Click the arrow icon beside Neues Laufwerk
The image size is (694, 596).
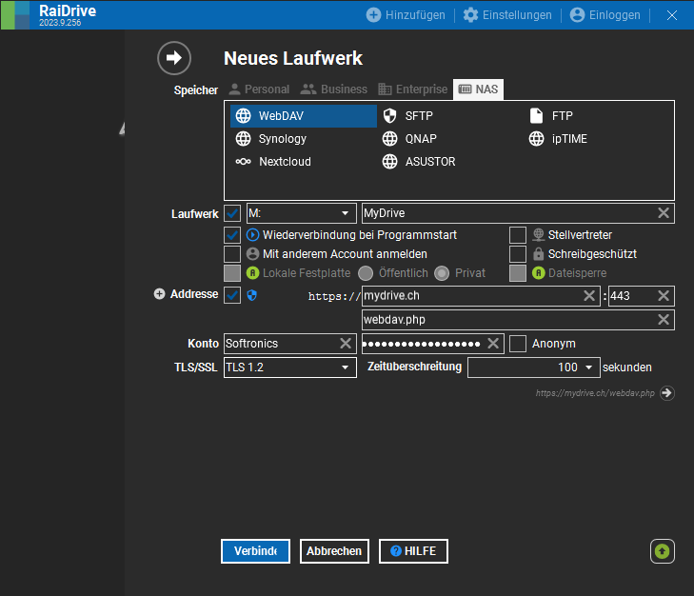[174, 58]
